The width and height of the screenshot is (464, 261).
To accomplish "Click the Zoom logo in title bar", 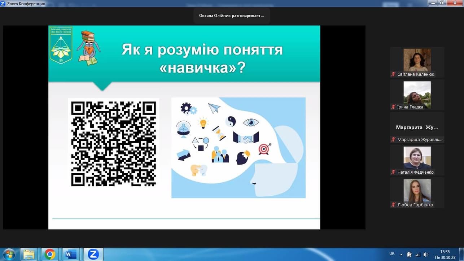I will coord(4,3).
